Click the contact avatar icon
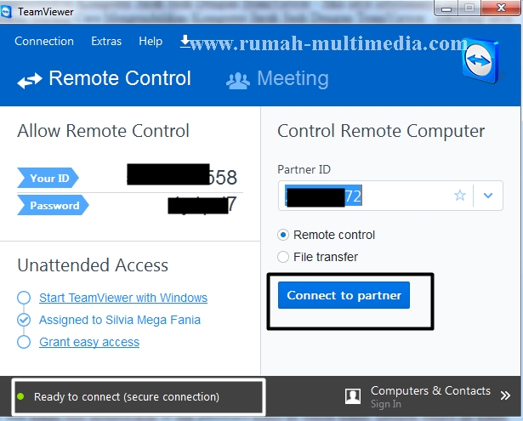This screenshot has width=523, height=421. (353, 396)
